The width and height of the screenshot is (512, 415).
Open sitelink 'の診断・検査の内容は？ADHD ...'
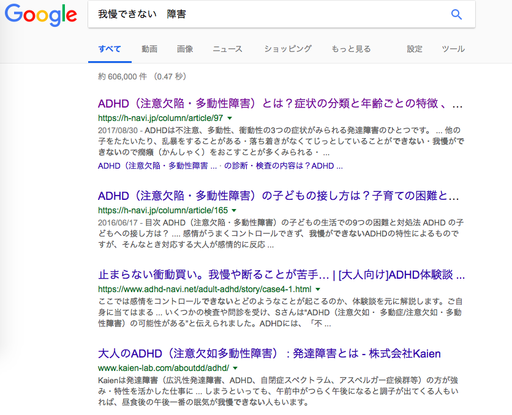coord(284,166)
